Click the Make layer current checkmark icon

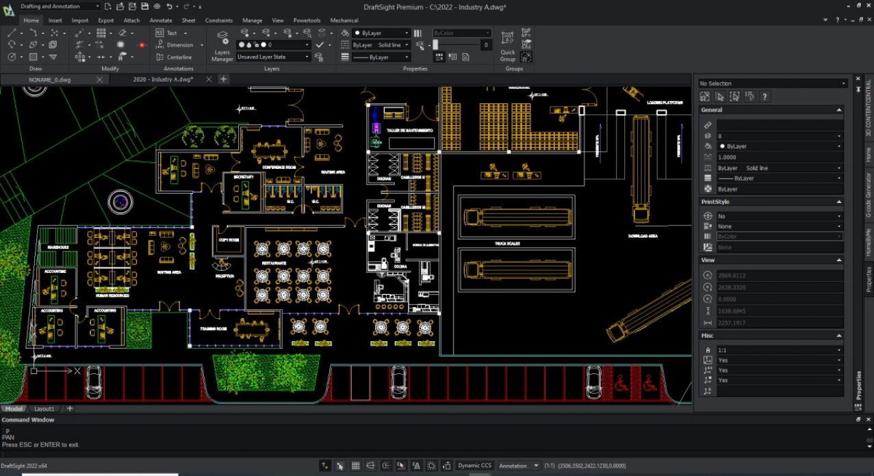320,44
